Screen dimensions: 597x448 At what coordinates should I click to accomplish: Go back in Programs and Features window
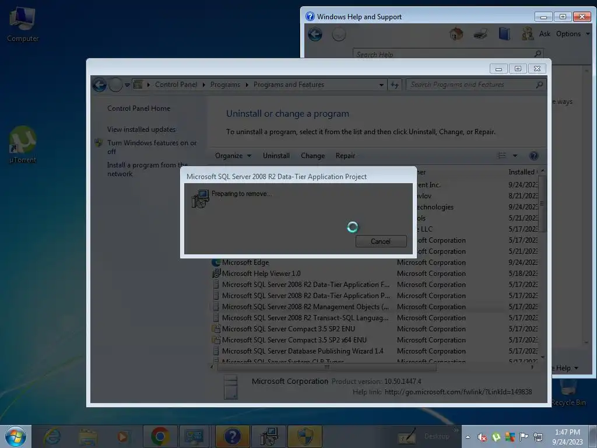point(100,85)
